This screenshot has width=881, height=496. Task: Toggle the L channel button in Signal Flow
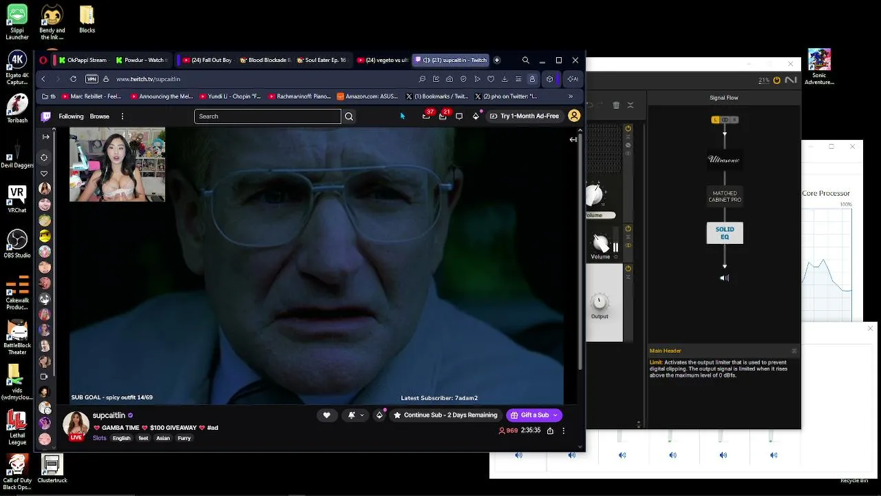[x=715, y=120]
